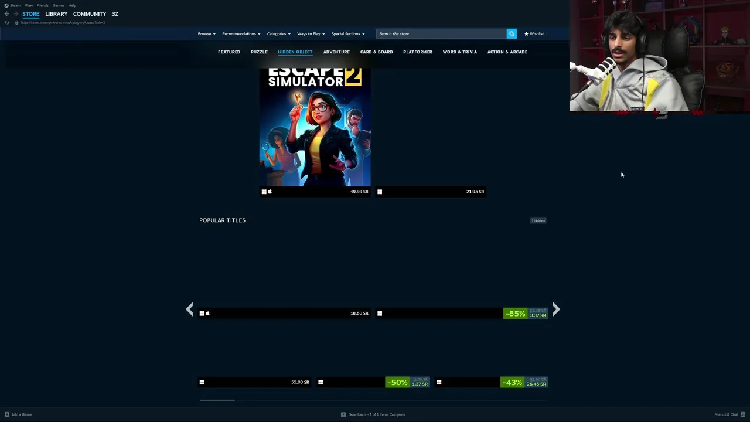Go forward with the right navigation arrow

point(16,14)
